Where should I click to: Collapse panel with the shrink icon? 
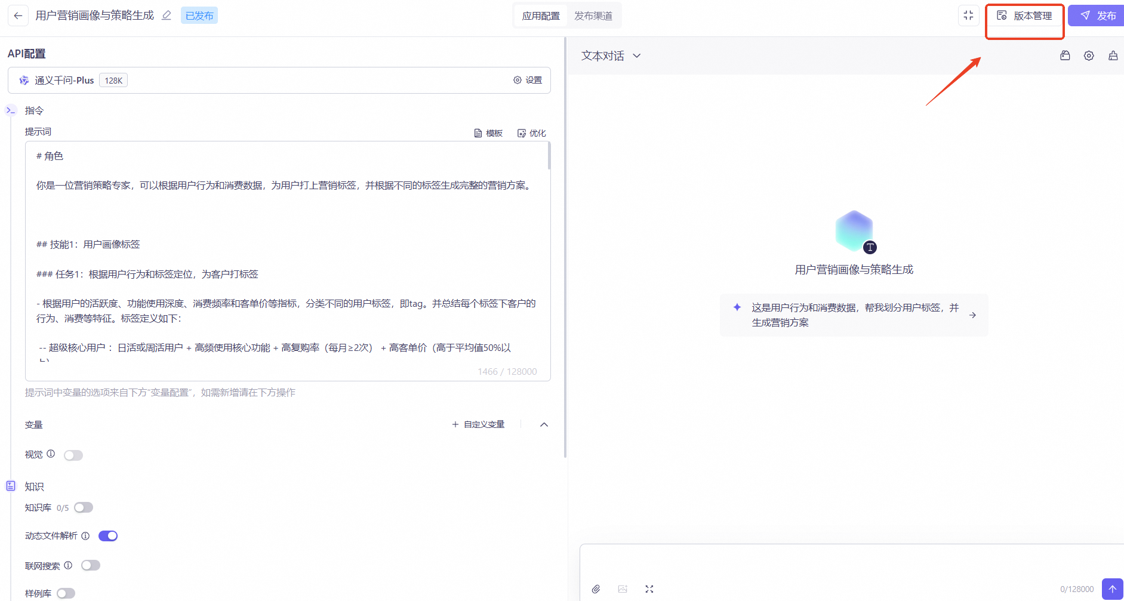click(968, 16)
